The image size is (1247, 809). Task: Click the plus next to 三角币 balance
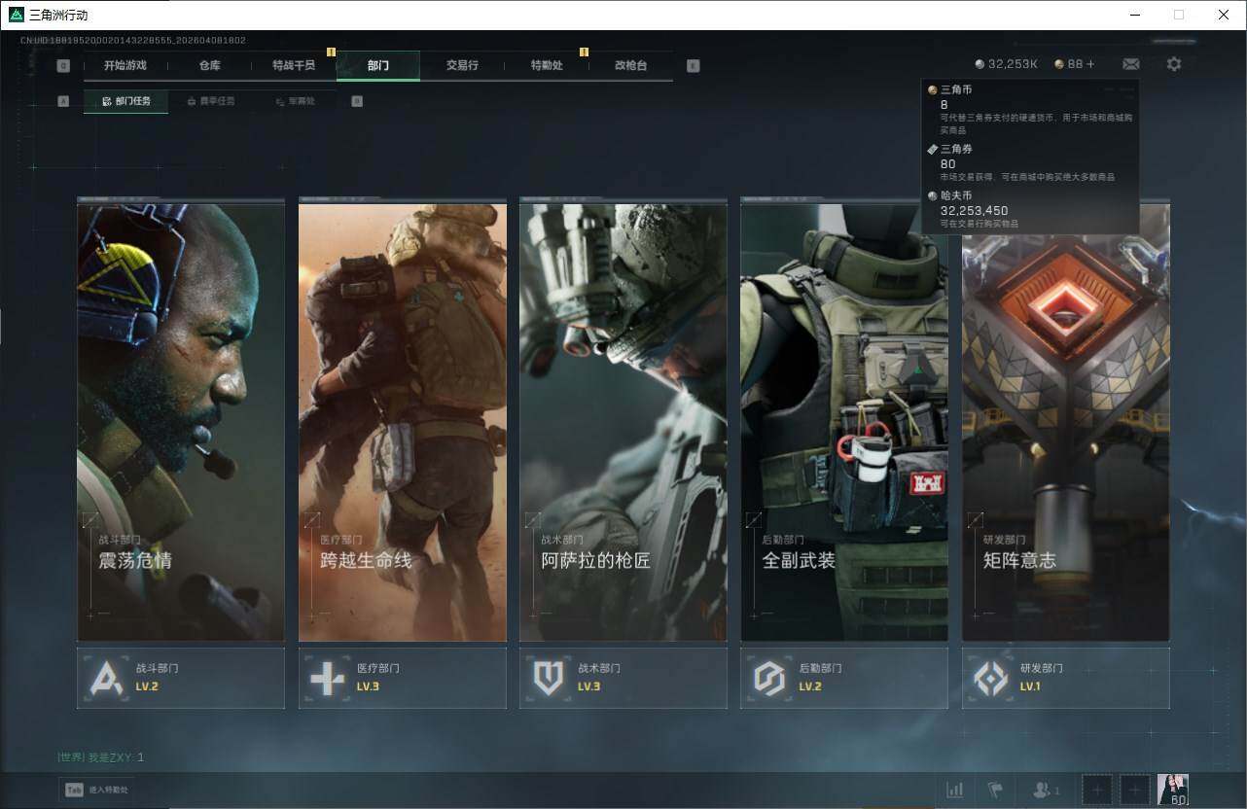pos(1090,64)
